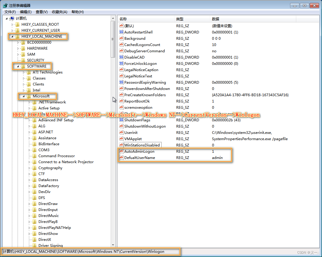This screenshot has width=322, height=257.
Task: Minimize the Registry Editor window
Action: [295, 6]
